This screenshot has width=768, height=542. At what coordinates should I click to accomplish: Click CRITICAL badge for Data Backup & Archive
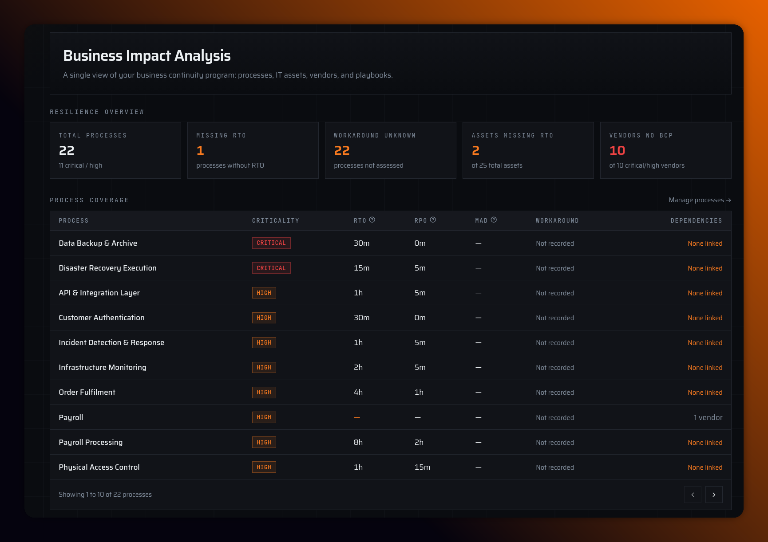(x=271, y=243)
